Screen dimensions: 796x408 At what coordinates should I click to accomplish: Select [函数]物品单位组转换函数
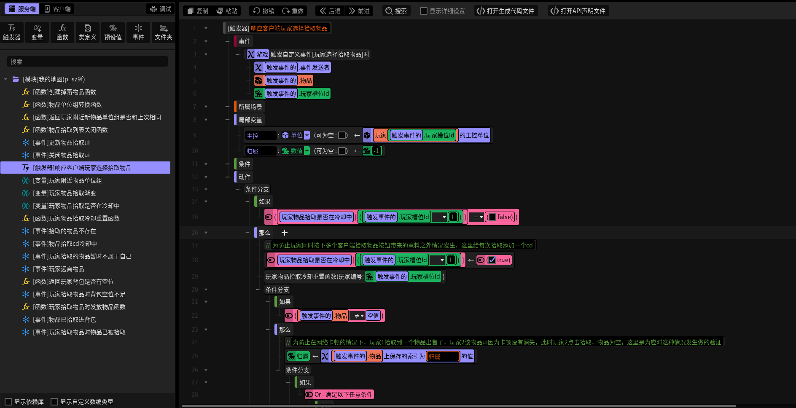[x=67, y=105]
